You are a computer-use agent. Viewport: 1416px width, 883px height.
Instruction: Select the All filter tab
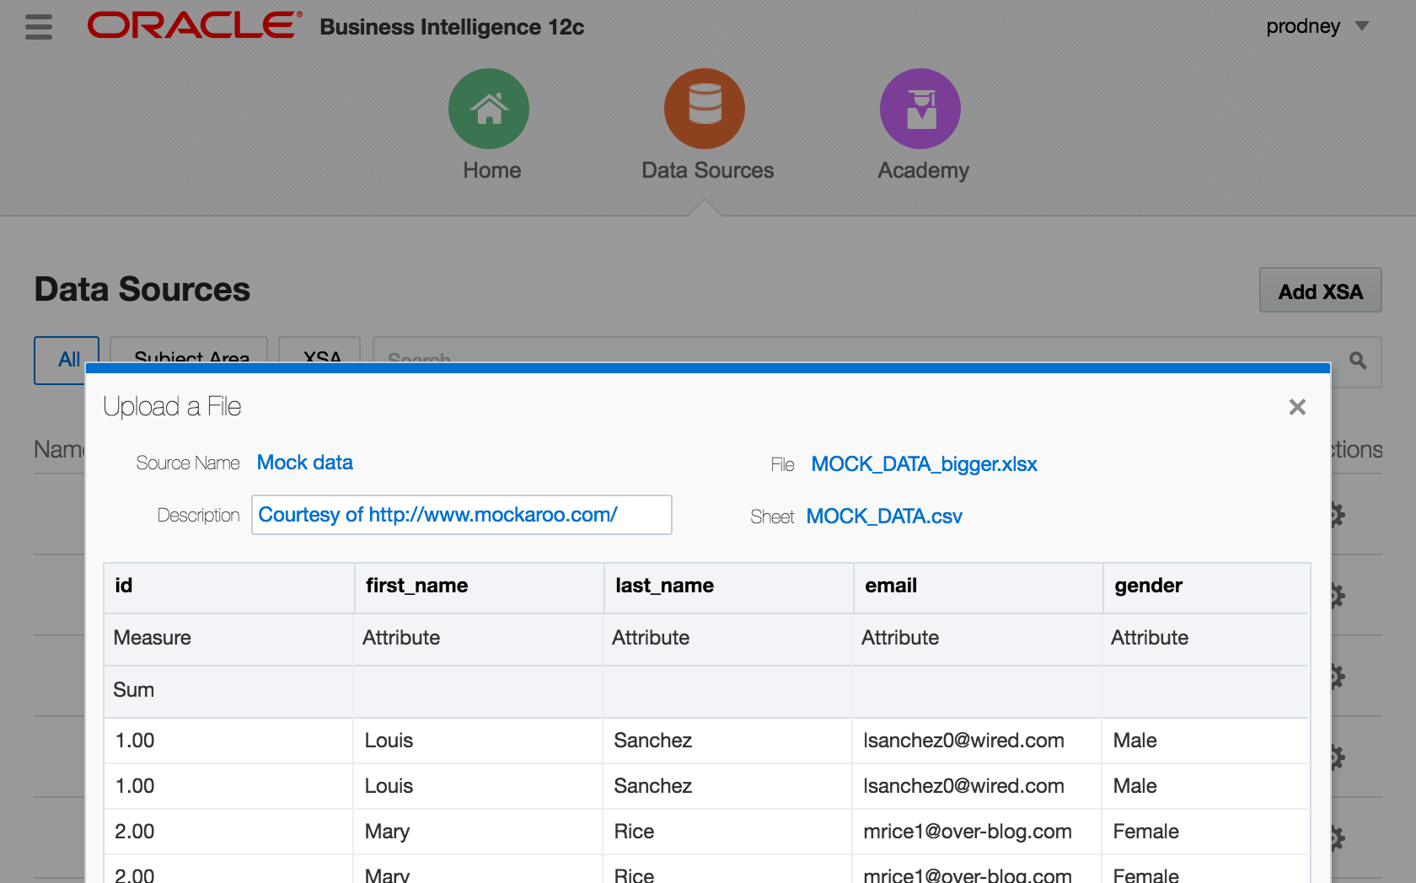tap(67, 361)
